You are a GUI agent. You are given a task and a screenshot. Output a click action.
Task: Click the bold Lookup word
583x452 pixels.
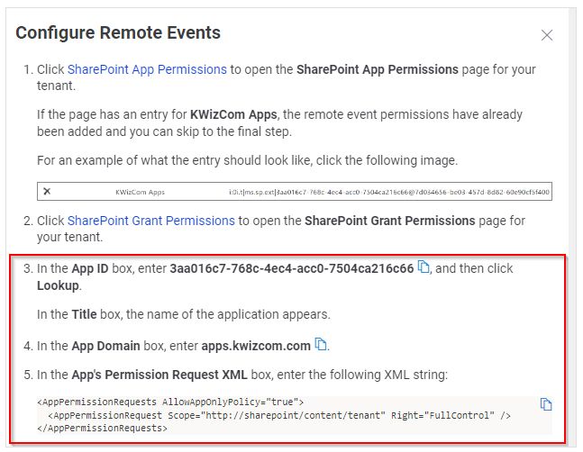(58, 285)
